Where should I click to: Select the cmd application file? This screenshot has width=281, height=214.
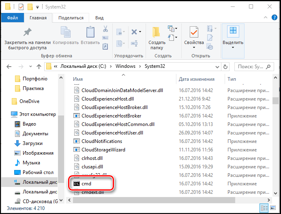pos(86,184)
